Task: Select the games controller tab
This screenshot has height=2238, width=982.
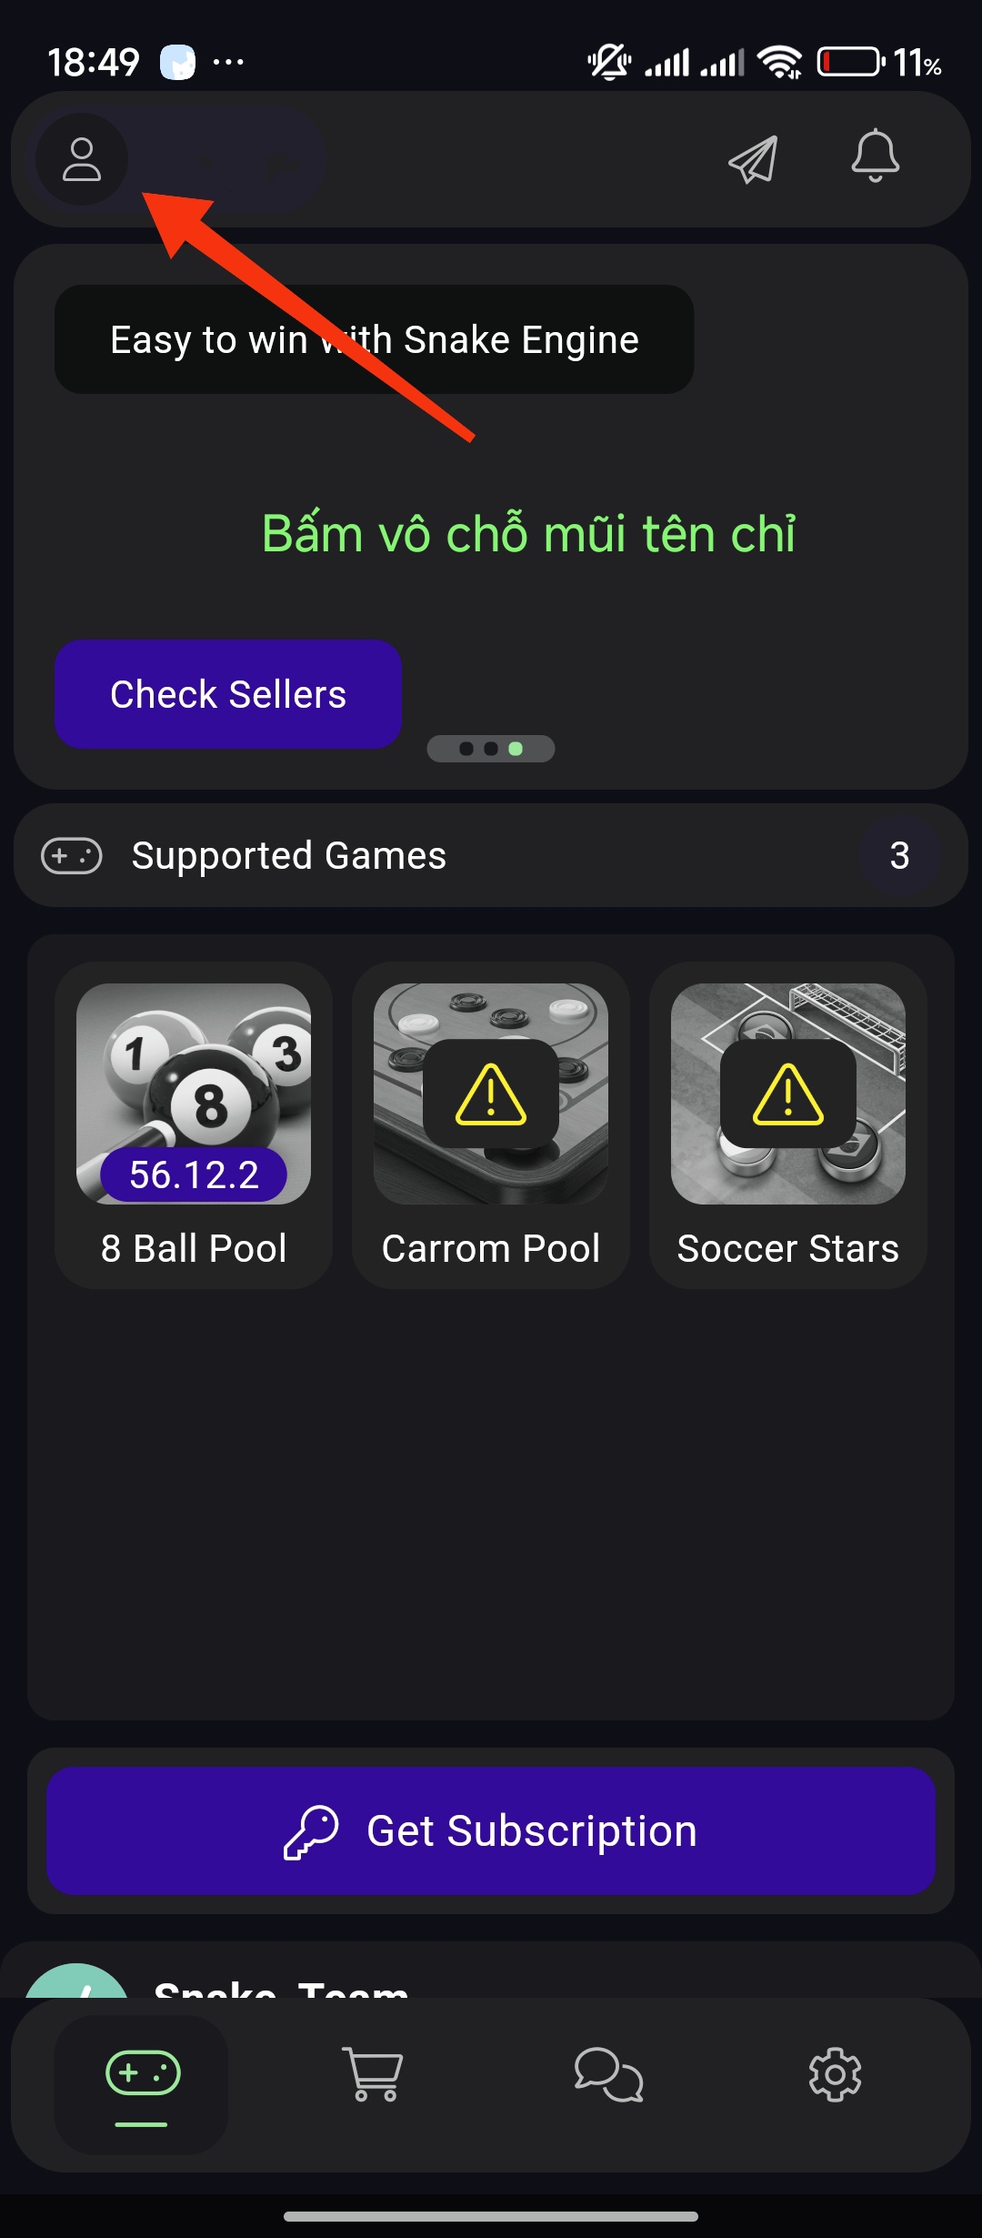Action: pyautogui.click(x=142, y=2074)
